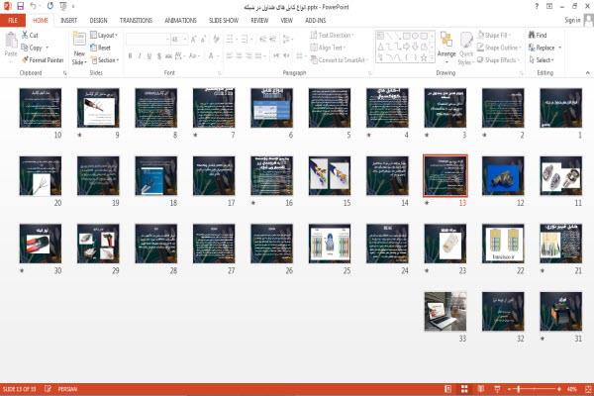Click the Clear All Formatting icon
The width and height of the screenshot is (594, 396).
coord(216,39)
